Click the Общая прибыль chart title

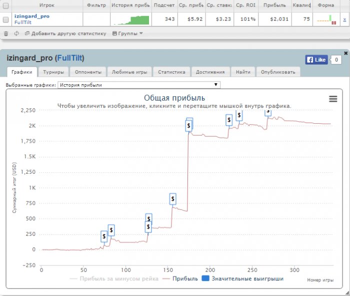(x=174, y=98)
